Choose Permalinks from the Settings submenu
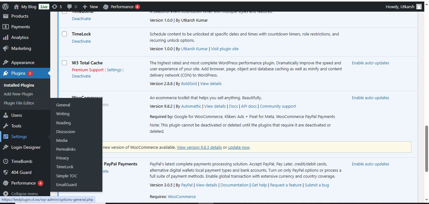Image resolution: width=429 pixels, height=204 pixels. point(66,149)
